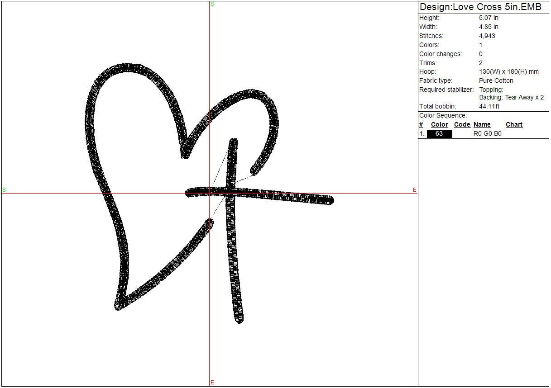Click the stitches count 4,943

click(487, 36)
